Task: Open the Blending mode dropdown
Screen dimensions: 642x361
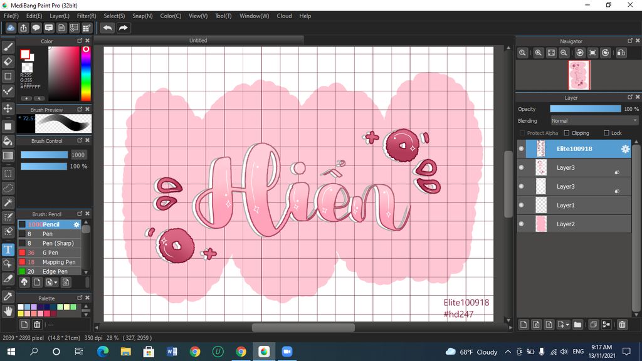Action: (594, 121)
